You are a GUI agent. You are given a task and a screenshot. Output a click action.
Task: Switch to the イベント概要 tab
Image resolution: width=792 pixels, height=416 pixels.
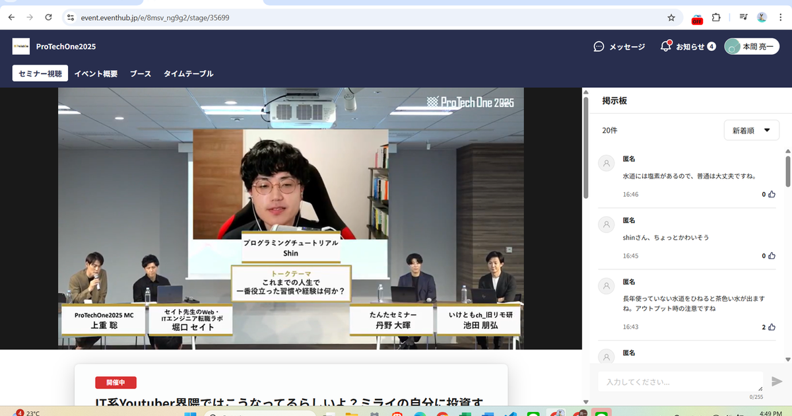96,74
